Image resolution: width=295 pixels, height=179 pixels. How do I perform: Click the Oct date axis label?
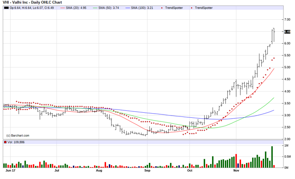pyautogui.click(x=189, y=170)
